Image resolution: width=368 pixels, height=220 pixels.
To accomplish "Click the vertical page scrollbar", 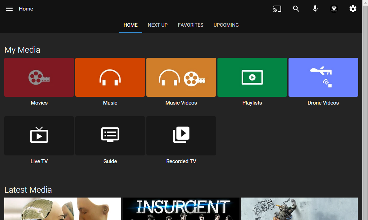I will (365, 105).
